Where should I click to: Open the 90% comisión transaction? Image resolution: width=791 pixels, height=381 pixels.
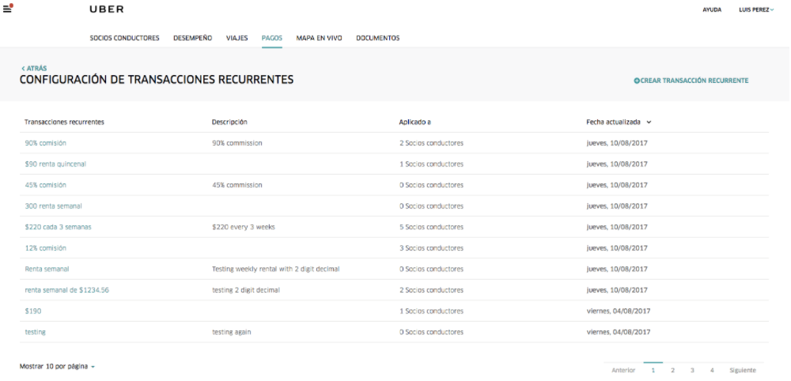click(x=45, y=143)
